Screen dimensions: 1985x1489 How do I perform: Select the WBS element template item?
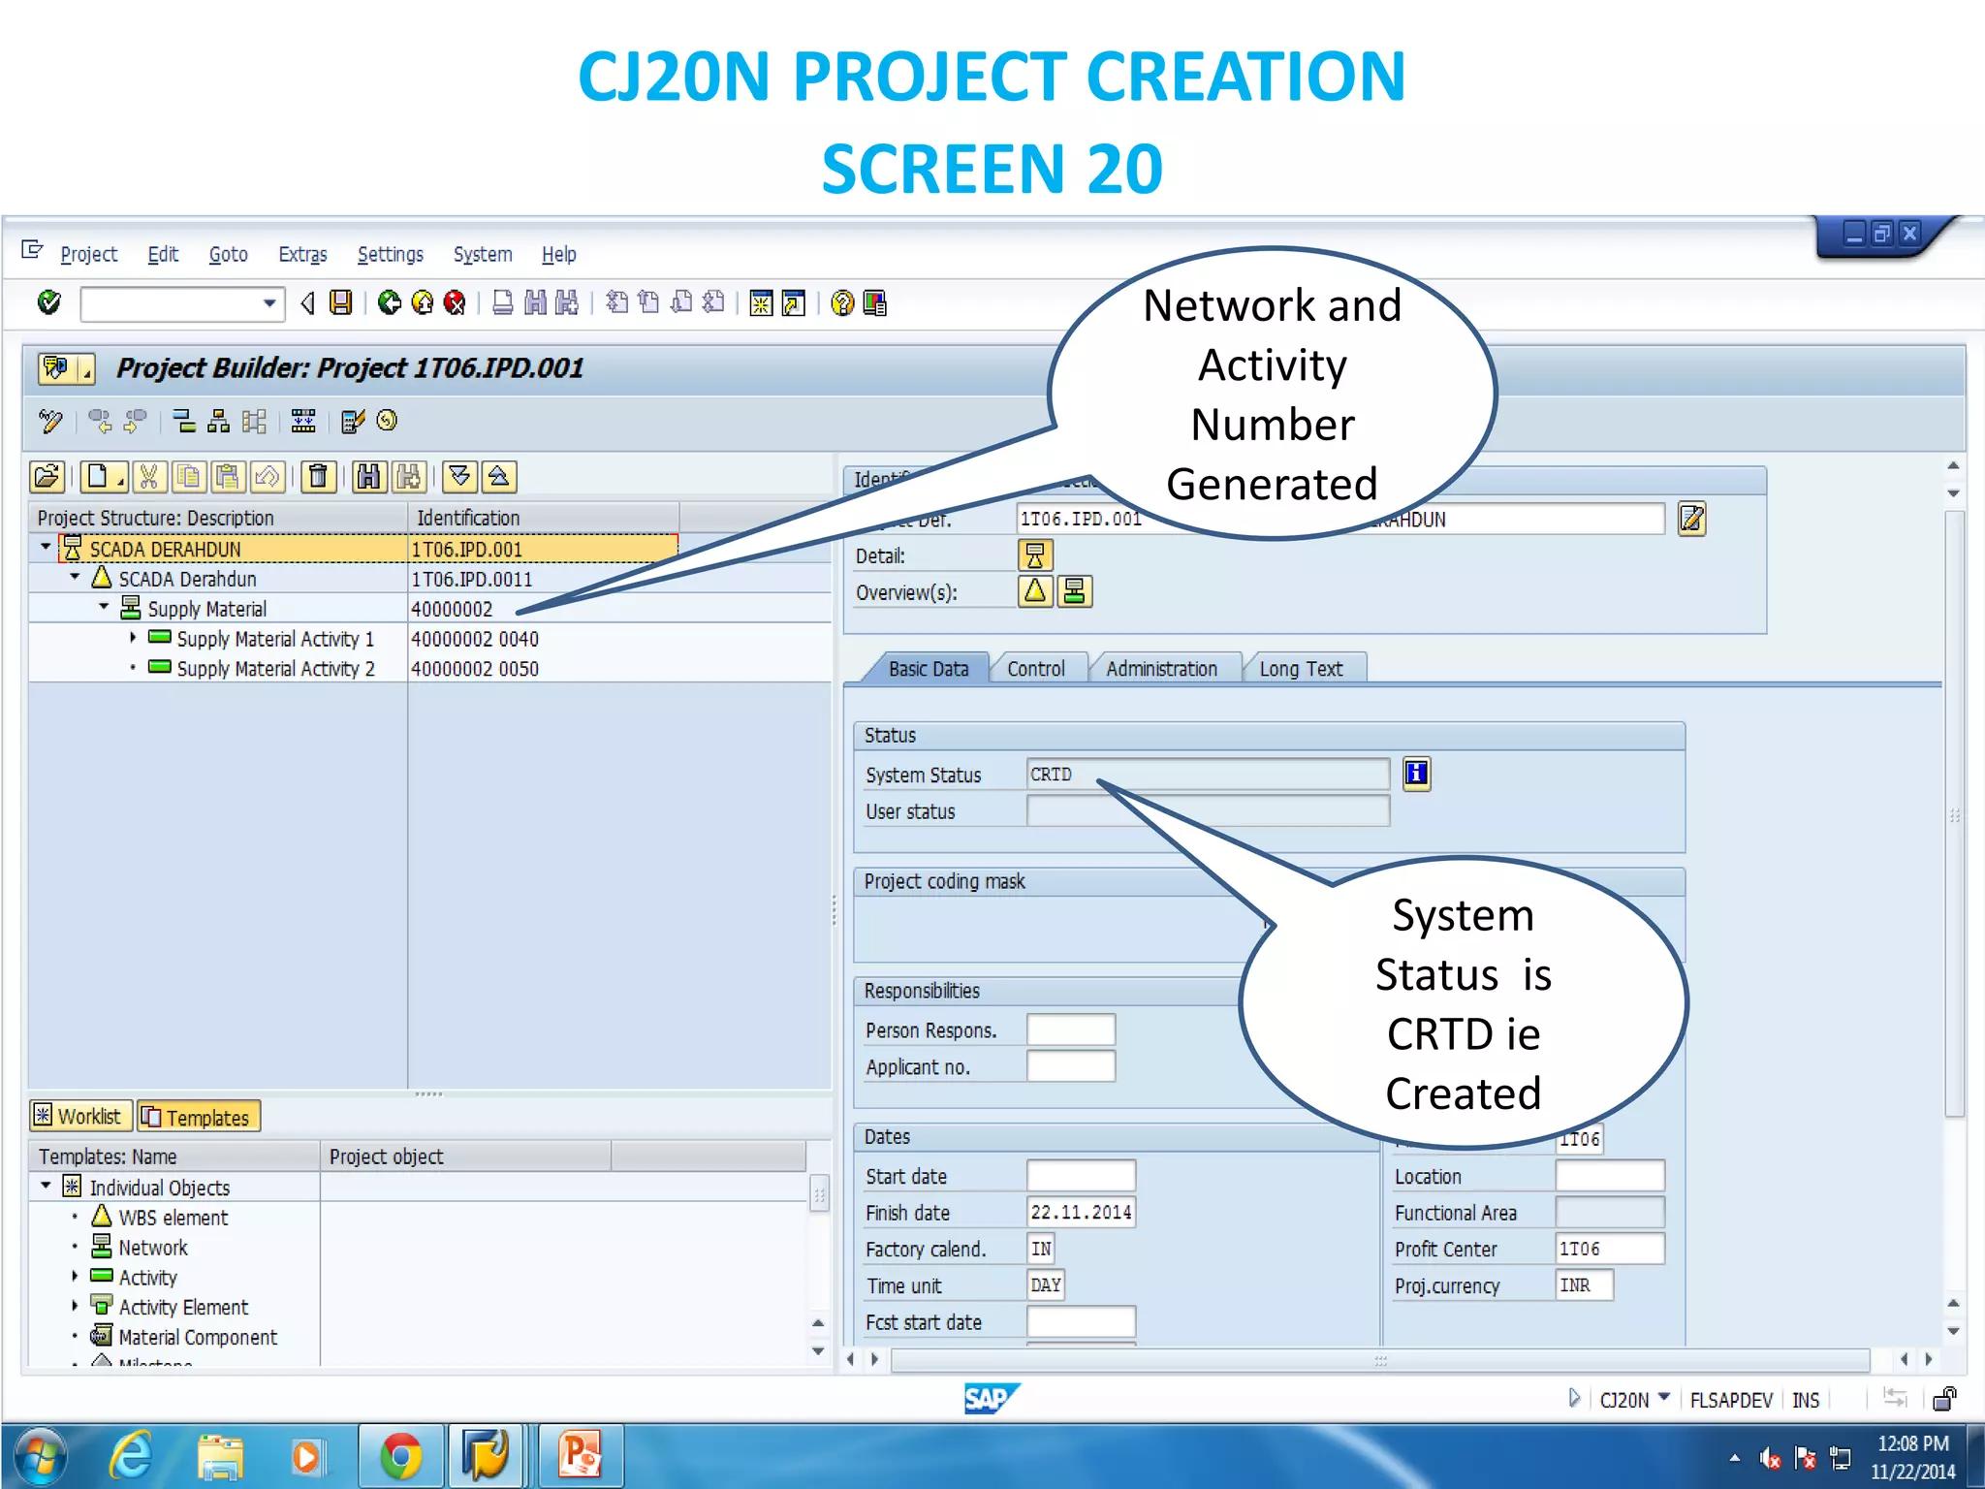(x=173, y=1218)
